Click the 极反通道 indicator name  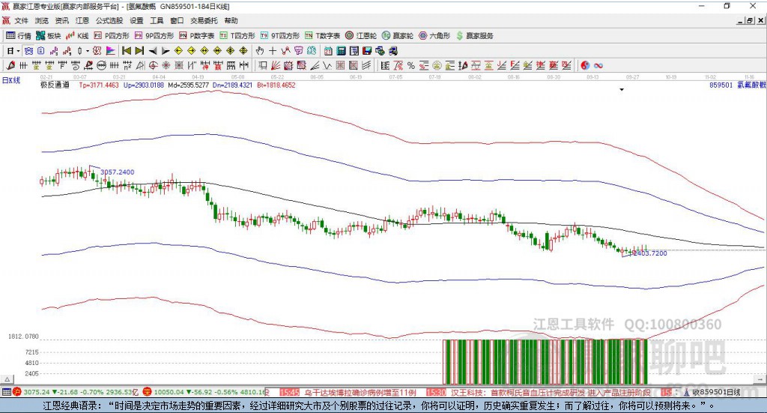coord(55,85)
